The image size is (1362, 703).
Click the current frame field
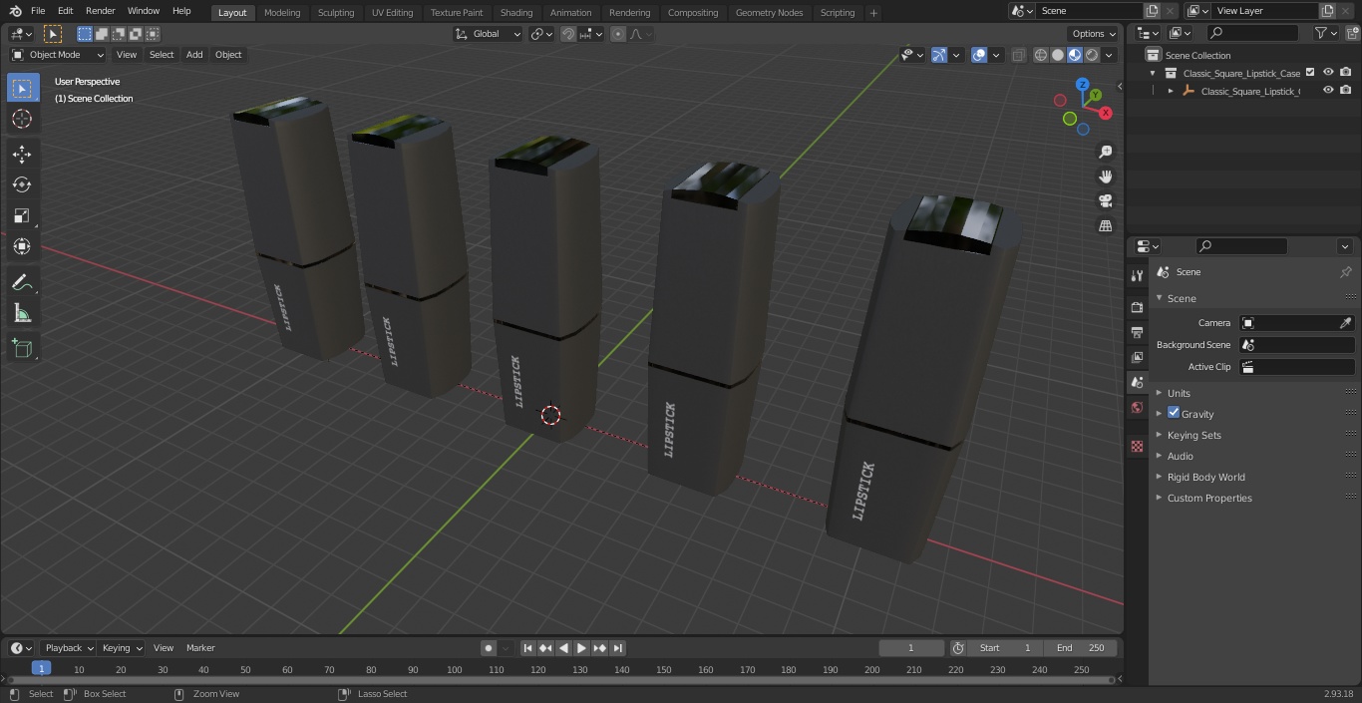point(911,648)
